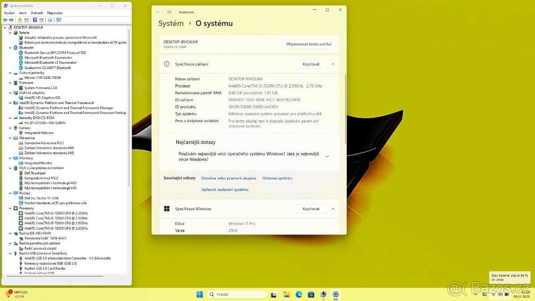This screenshot has width=535, height=301.
Task: Click the volume speaker icon in the tray
Action: (x=500, y=294)
